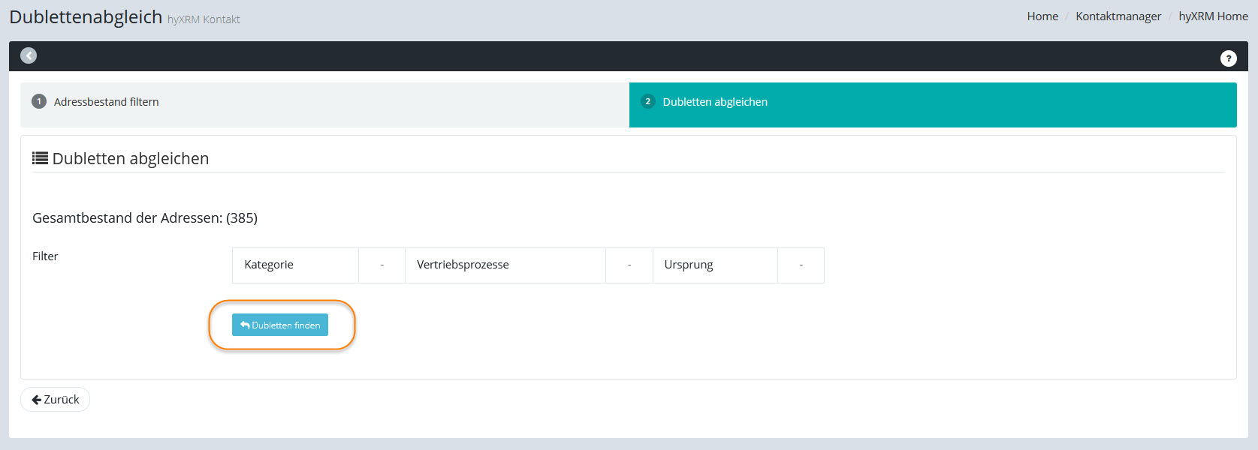Click the Vertriebsprozesse filter cell

(504, 265)
